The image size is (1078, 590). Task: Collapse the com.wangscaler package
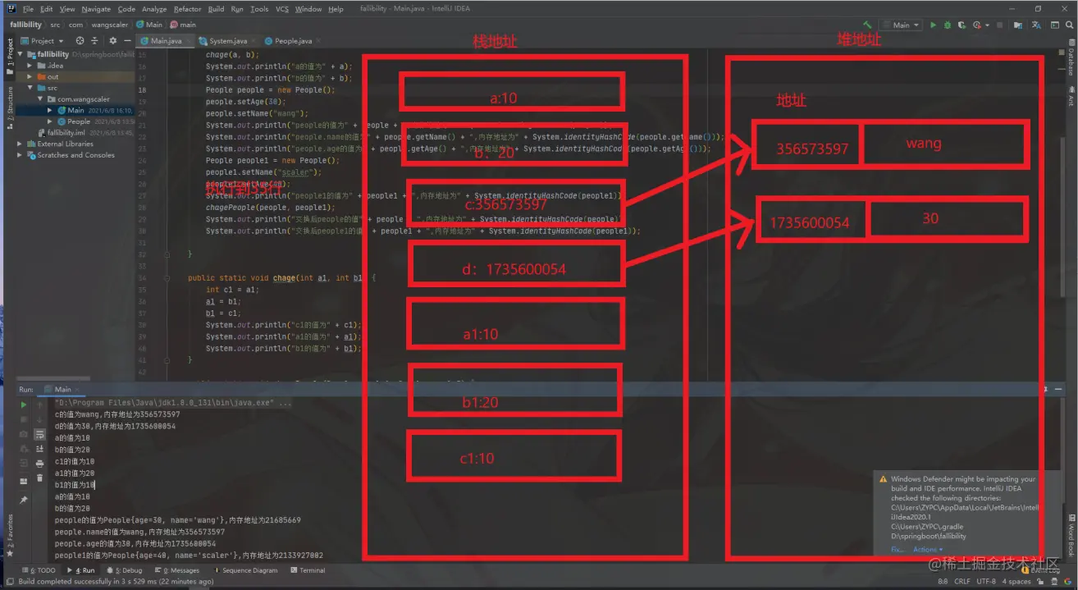click(40, 99)
